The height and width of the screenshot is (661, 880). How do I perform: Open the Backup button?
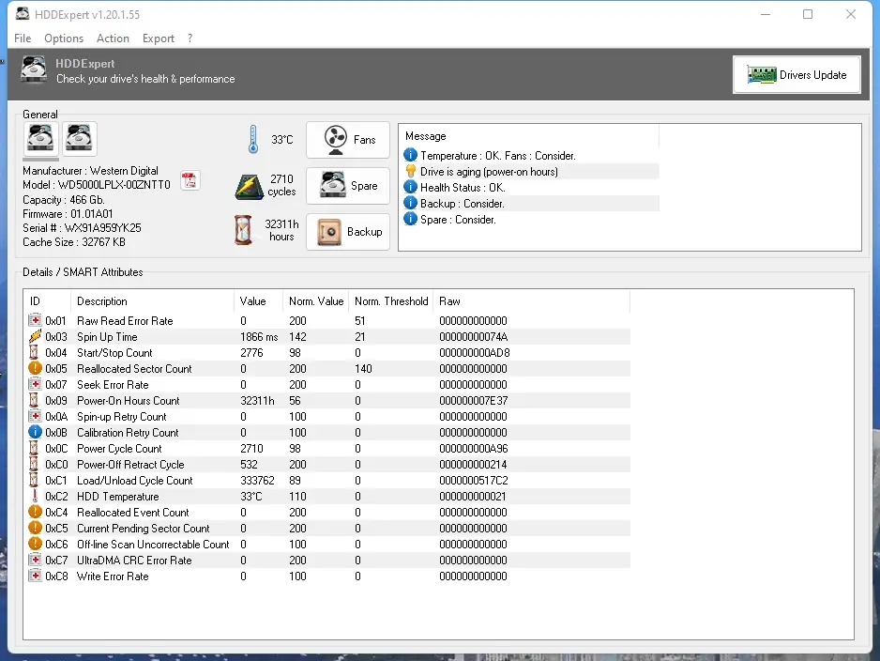tap(348, 232)
